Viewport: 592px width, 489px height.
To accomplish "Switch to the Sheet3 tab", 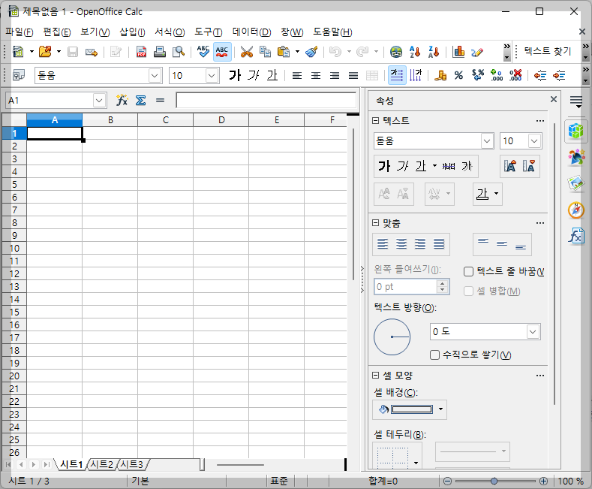I will (x=132, y=464).
